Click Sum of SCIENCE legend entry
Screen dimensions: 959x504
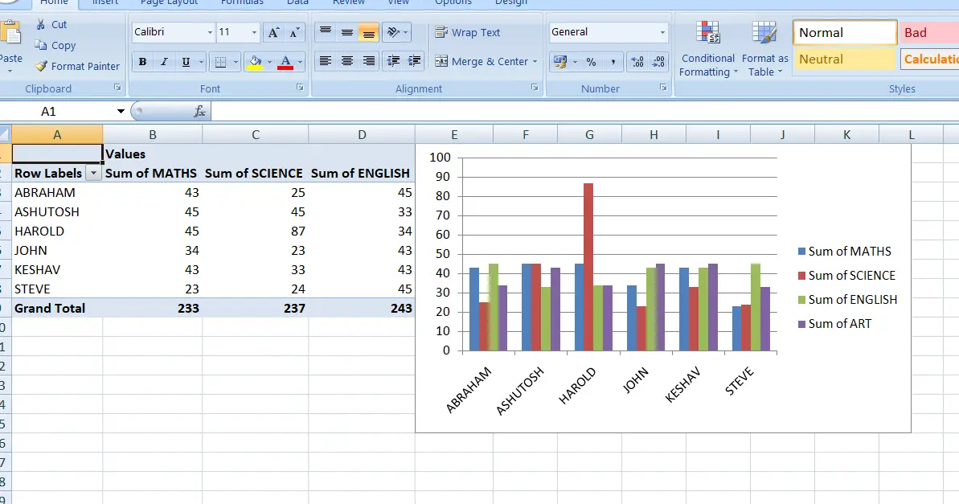click(x=846, y=276)
